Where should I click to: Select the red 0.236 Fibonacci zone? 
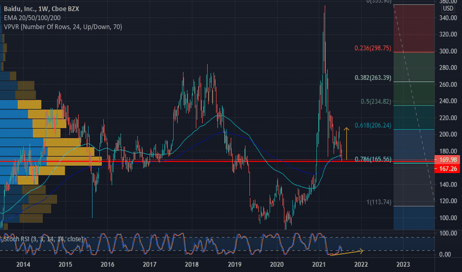(x=414, y=29)
